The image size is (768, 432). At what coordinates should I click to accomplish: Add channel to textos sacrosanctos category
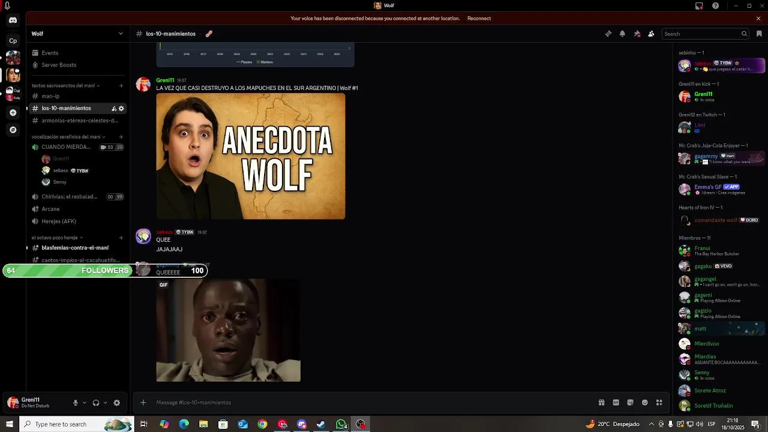(x=121, y=86)
